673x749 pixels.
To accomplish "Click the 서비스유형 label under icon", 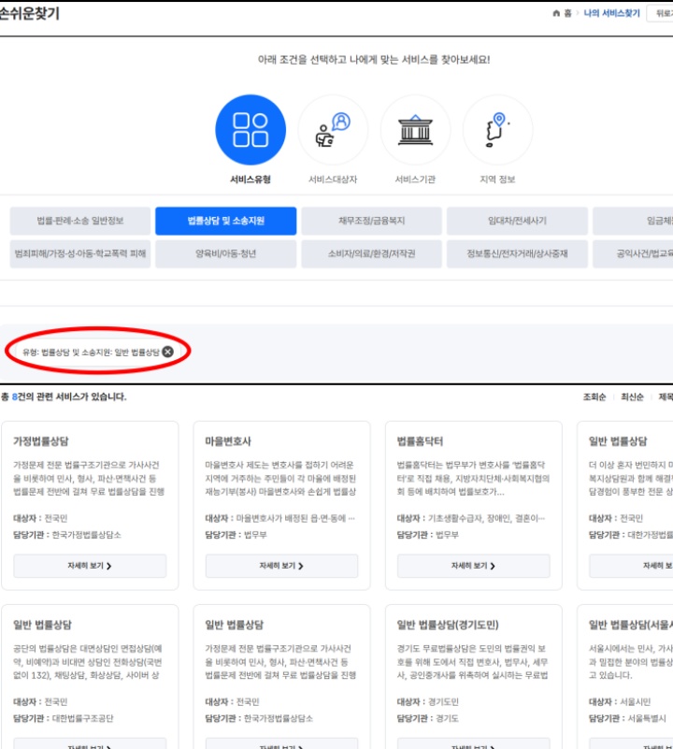I will (251, 180).
